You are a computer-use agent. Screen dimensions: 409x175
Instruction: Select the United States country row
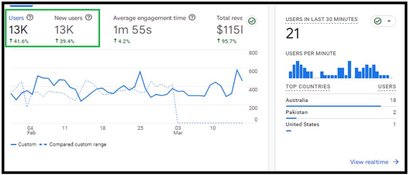click(x=302, y=124)
